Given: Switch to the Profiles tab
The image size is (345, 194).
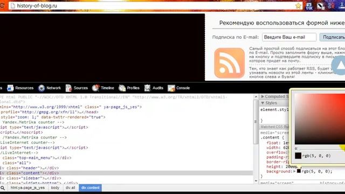Looking at the screenshot, I should [x=129, y=88].
